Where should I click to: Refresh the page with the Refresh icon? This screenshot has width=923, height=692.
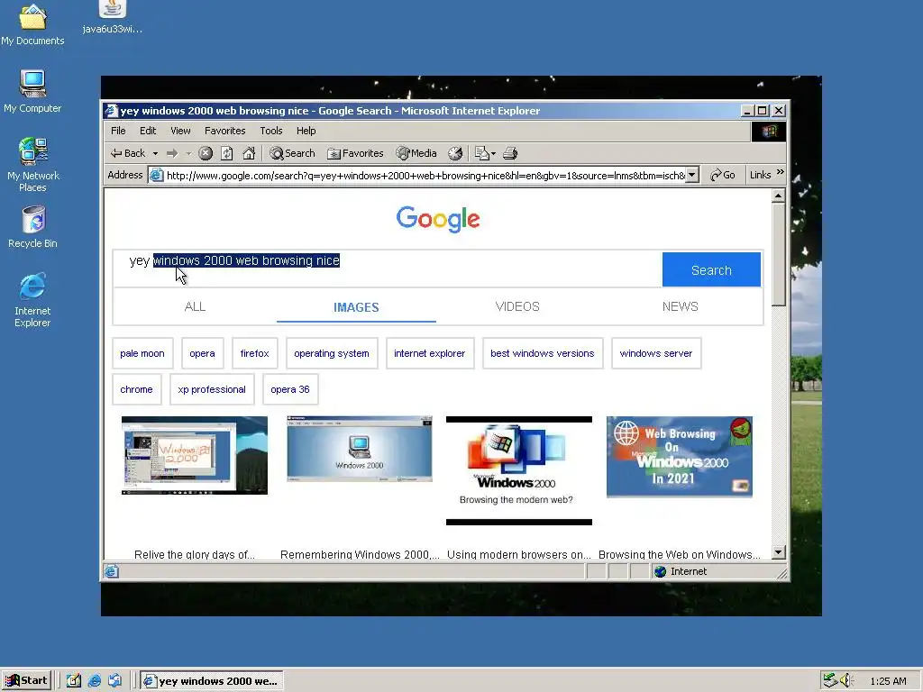pyautogui.click(x=227, y=153)
